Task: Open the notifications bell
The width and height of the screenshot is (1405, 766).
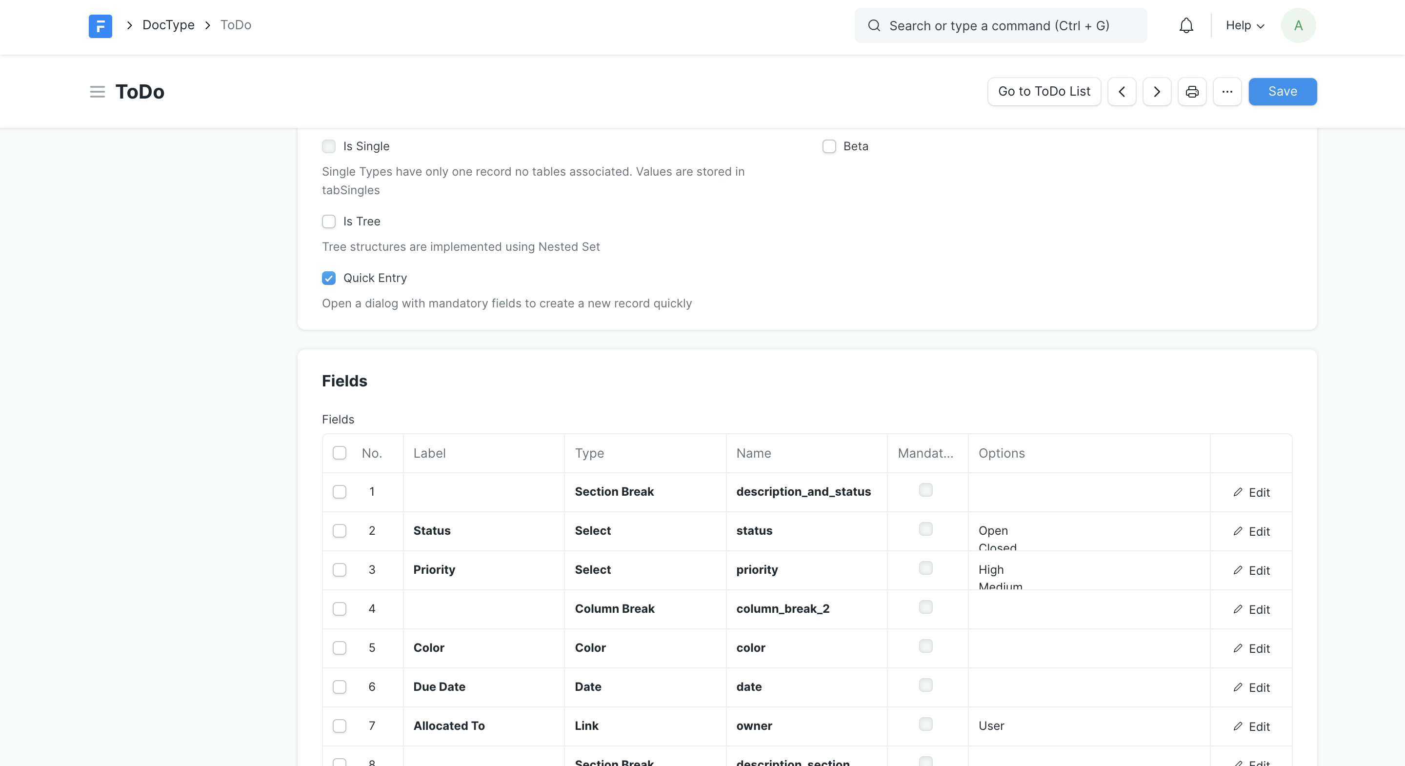Action: coord(1186,26)
